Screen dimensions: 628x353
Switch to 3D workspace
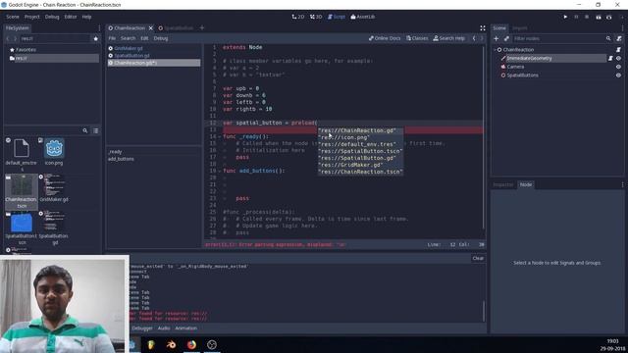pos(316,17)
